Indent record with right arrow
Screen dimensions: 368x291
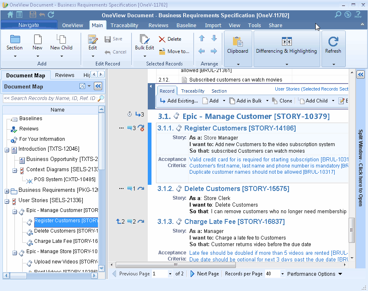(x=214, y=51)
